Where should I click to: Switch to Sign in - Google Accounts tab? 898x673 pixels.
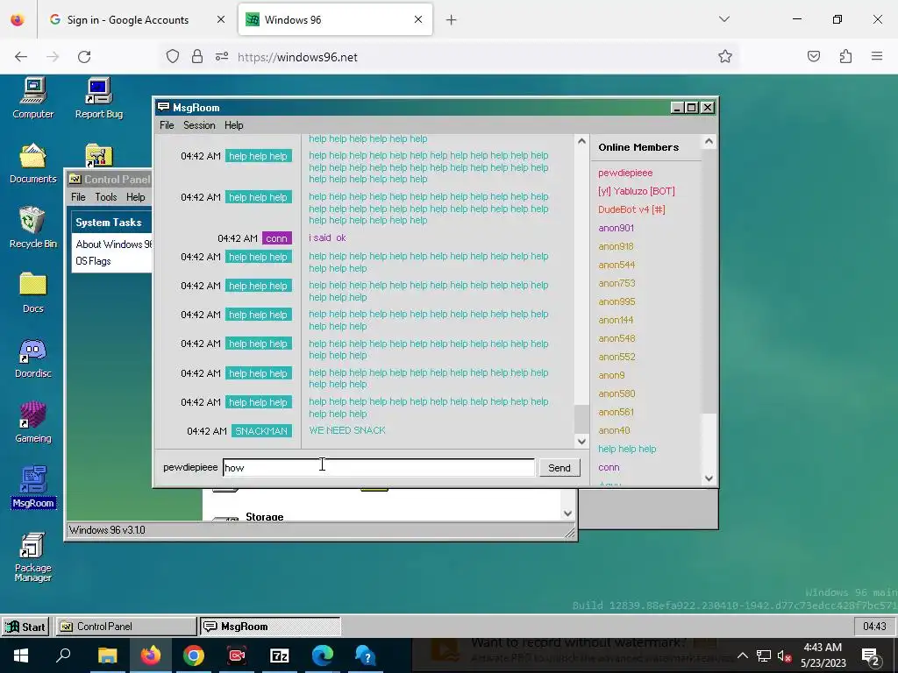click(136, 20)
